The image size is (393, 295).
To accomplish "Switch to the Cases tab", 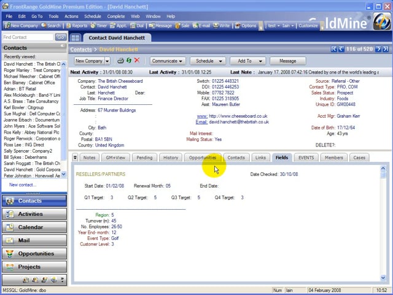I will (359, 158).
